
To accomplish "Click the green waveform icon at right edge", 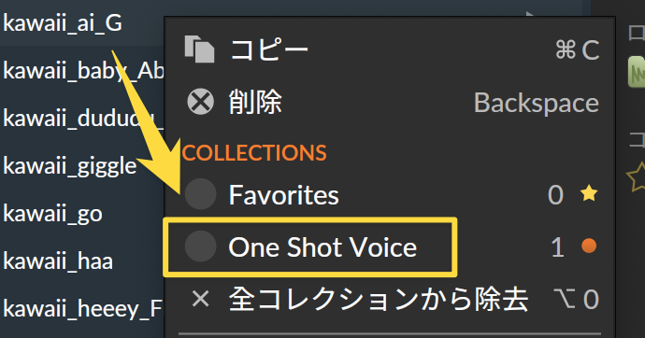I will (x=637, y=72).
